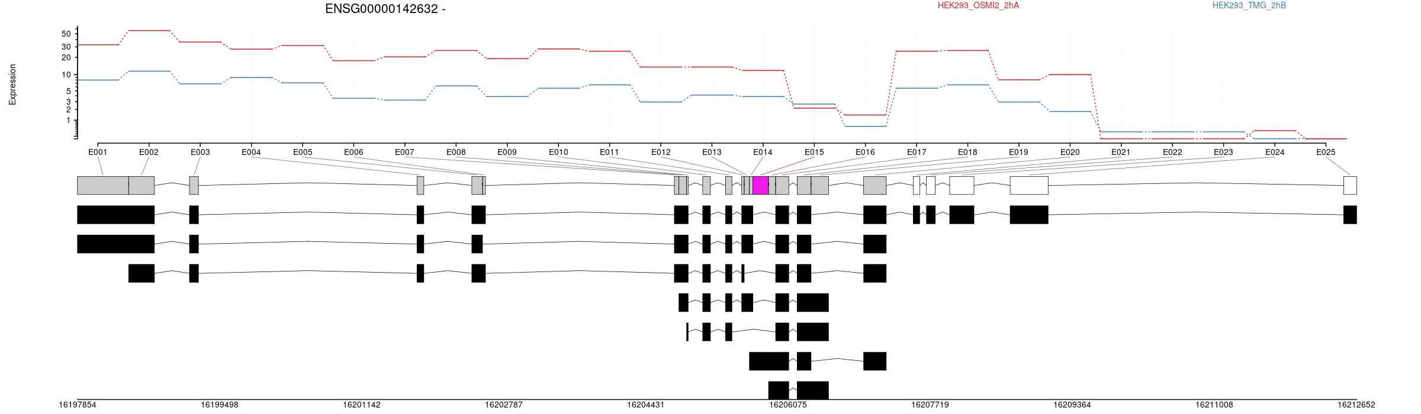Click exon label E021
This screenshot has width=1421, height=414.
point(1121,152)
